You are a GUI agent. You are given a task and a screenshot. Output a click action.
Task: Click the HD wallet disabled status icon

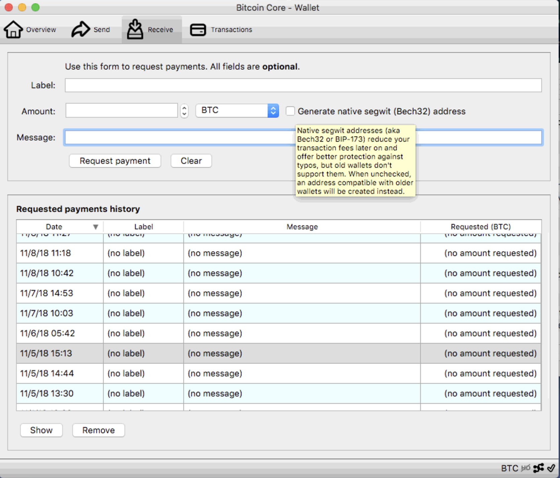526,468
